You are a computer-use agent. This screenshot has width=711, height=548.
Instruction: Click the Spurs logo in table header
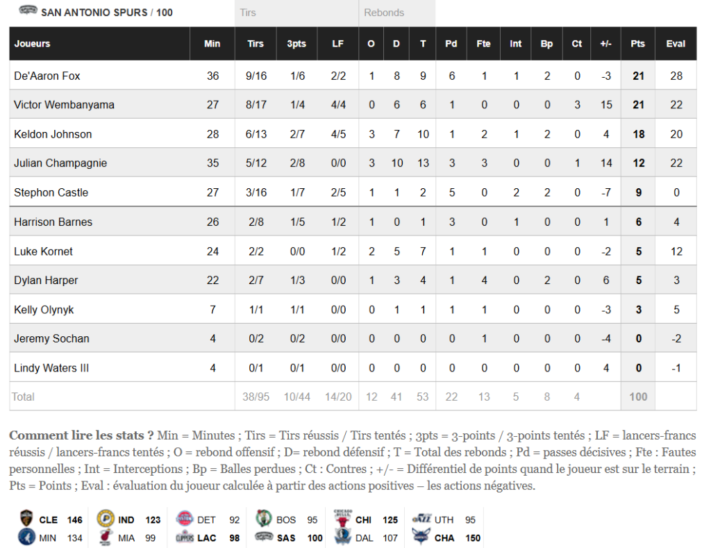[28, 11]
